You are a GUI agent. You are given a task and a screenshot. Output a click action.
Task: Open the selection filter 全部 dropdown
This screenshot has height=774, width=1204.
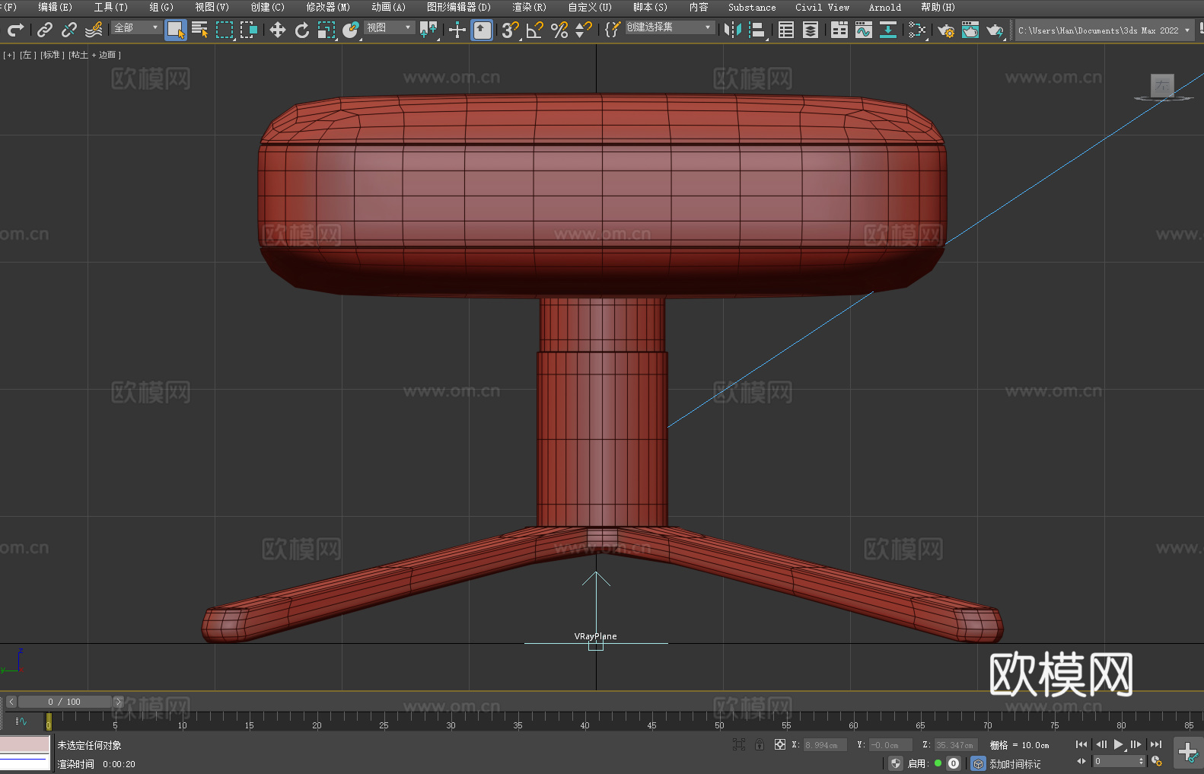tap(136, 27)
